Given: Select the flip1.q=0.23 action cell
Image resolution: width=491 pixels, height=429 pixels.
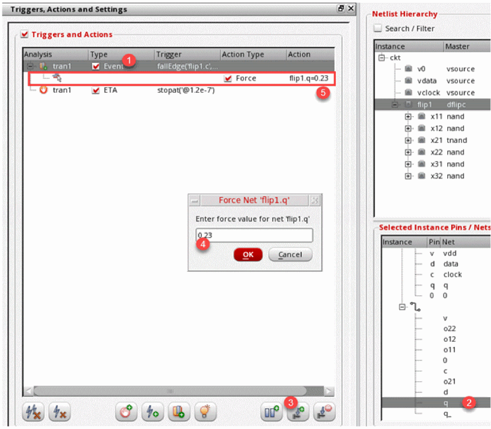Looking at the screenshot, I should click(309, 78).
